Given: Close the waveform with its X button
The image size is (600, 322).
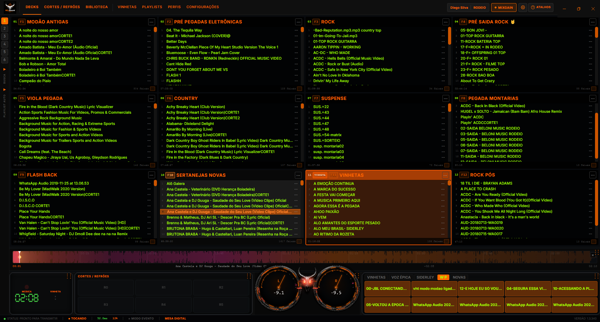Looking at the screenshot, I should 593,255.
